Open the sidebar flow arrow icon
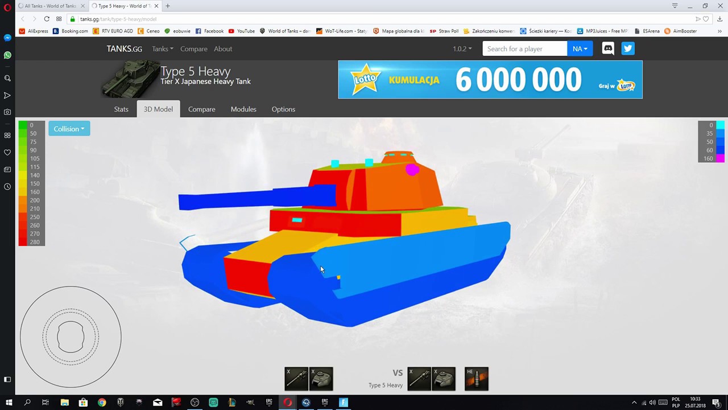Viewport: 728px width, 410px height. (7, 95)
